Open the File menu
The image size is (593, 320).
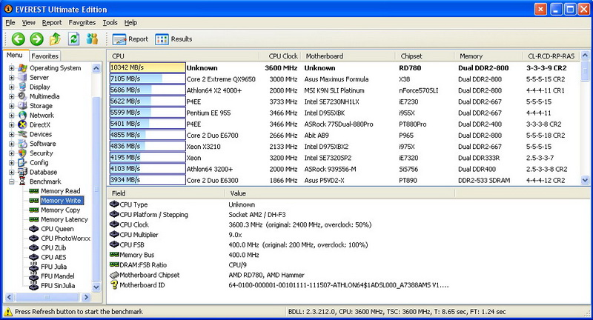tap(10, 23)
